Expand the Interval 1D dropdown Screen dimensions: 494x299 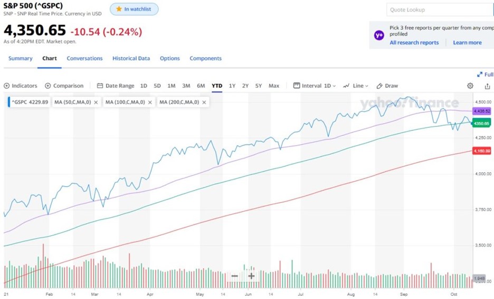[315, 86]
